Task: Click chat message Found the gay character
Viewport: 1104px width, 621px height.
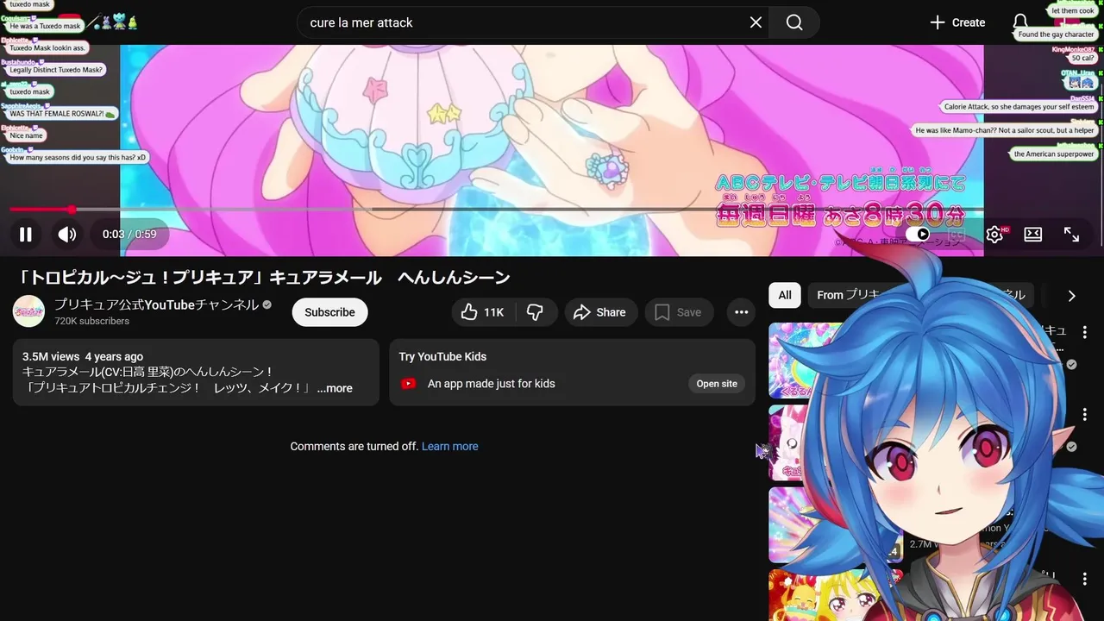Action: click(x=1056, y=34)
